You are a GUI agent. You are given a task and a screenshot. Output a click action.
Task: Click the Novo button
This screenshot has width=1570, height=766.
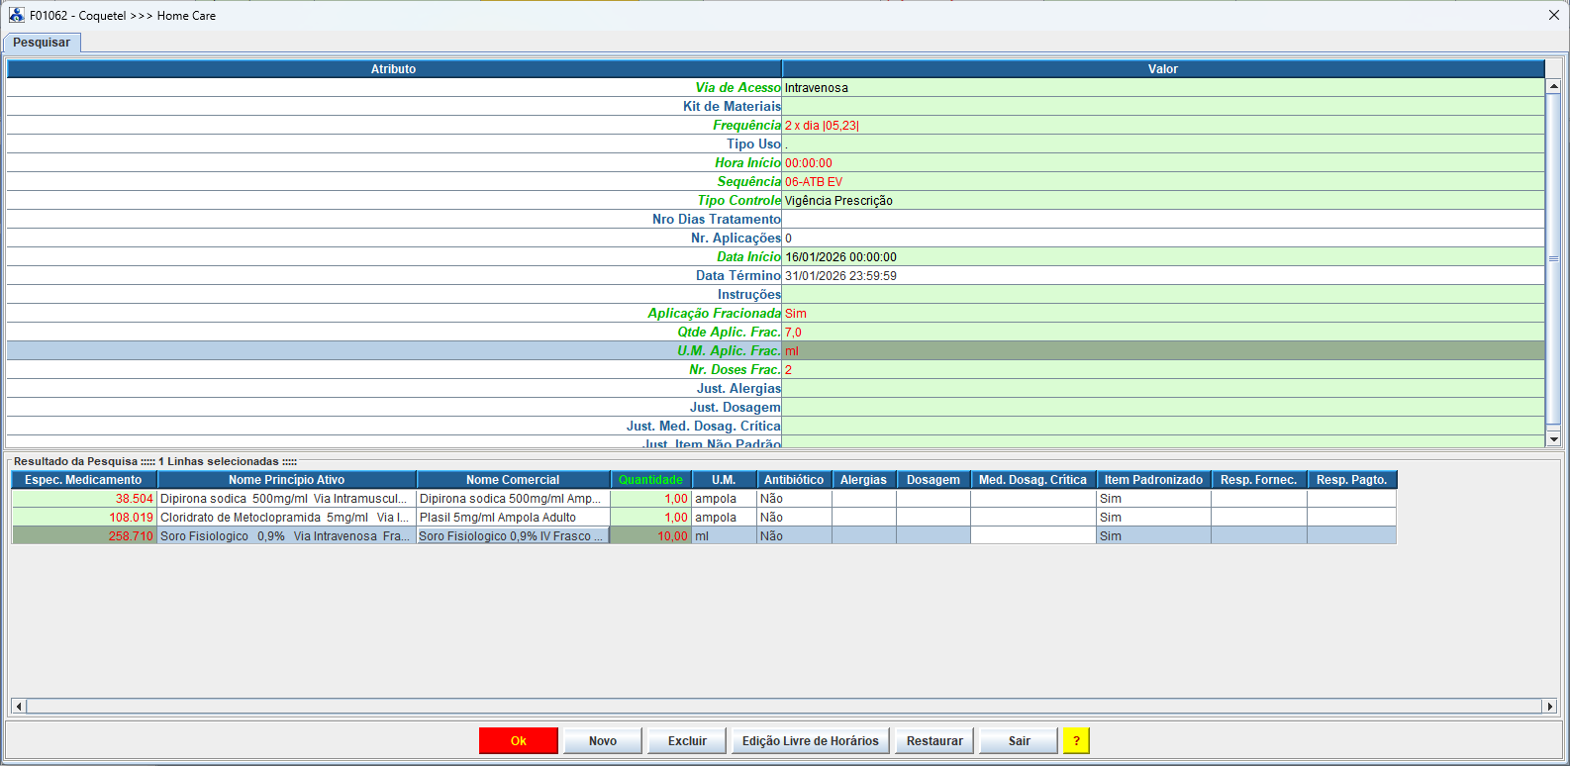click(x=602, y=741)
